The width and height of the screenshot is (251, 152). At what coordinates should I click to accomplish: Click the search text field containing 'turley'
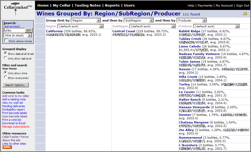(x=14, y=30)
